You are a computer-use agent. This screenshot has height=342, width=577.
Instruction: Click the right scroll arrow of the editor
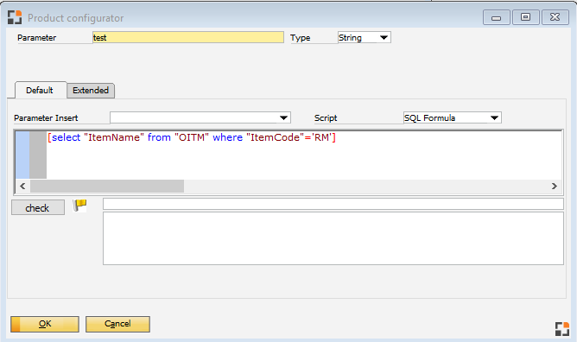(x=555, y=186)
